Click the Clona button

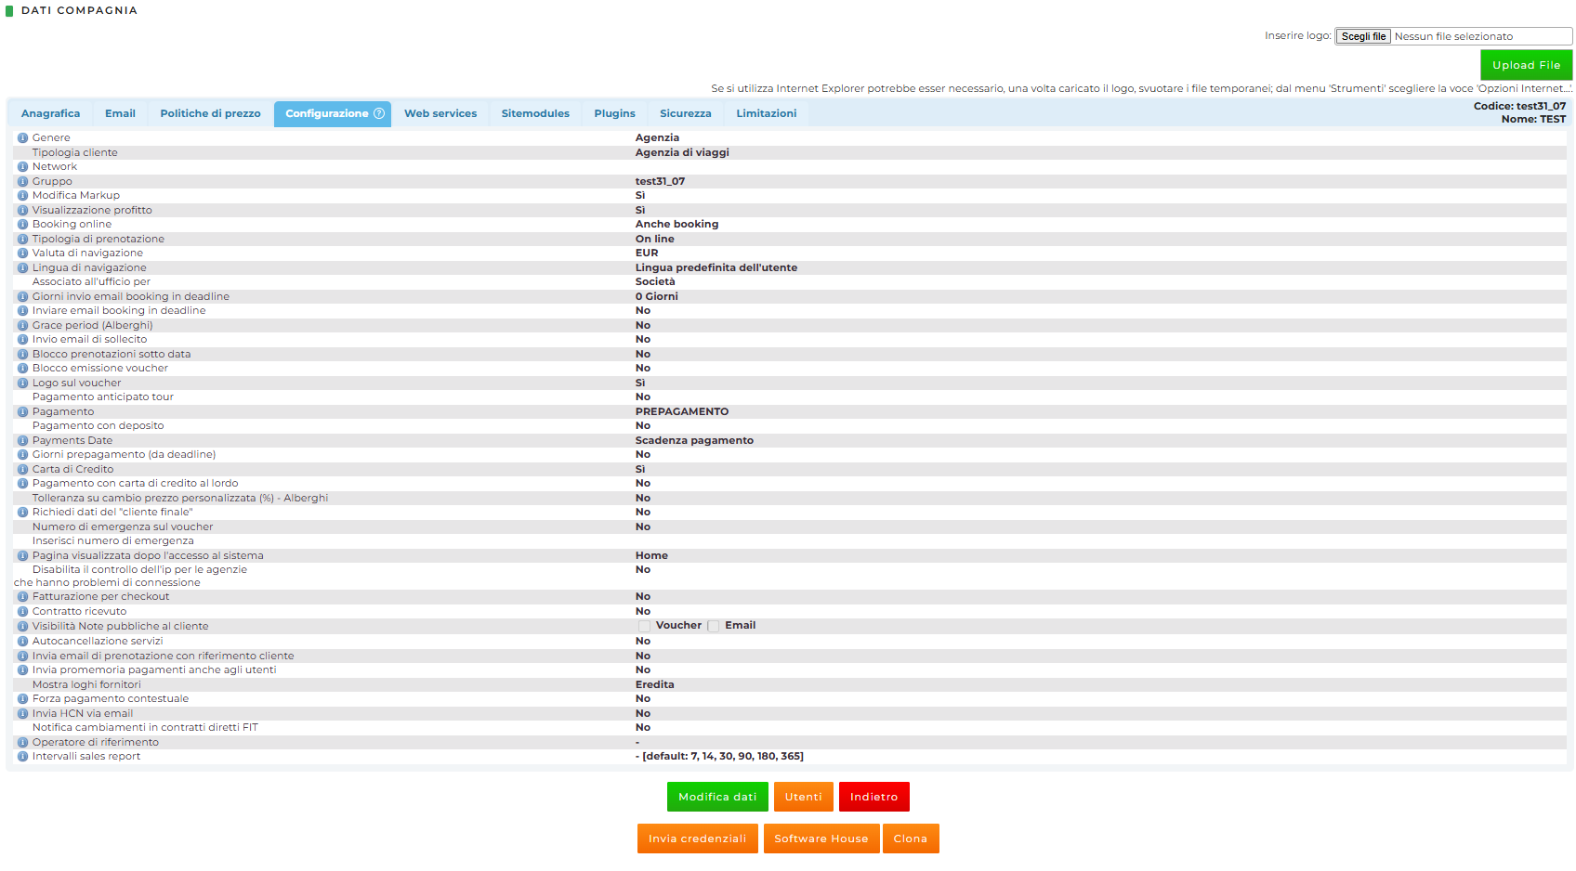click(x=910, y=838)
